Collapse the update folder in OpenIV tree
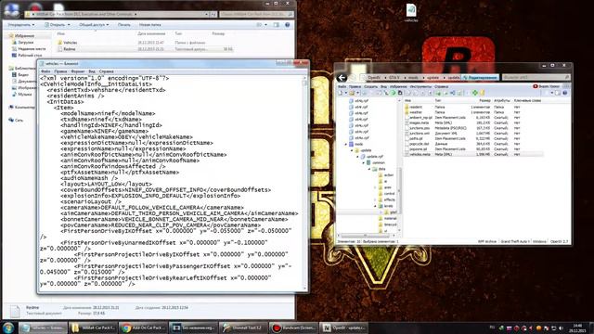The height and width of the screenshot is (334, 594). (352, 150)
